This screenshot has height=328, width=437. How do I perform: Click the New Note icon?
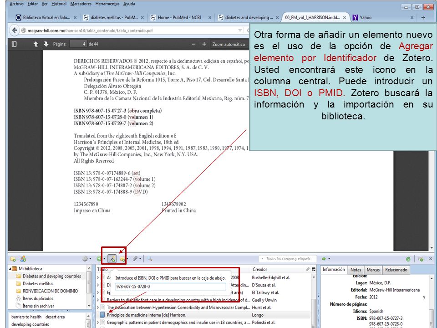[x=123, y=259]
